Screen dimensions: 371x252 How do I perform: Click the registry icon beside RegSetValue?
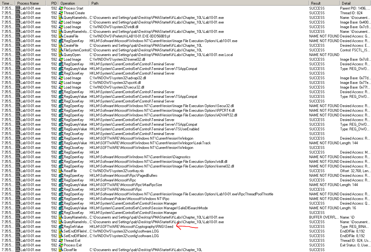click(x=61, y=227)
